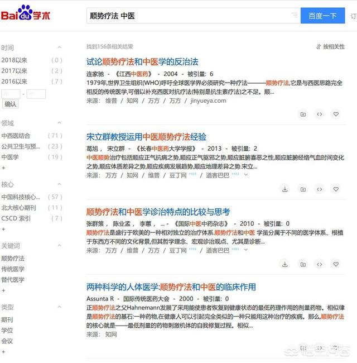Click the search input containing 顺势疗法 中医

pos(187,16)
